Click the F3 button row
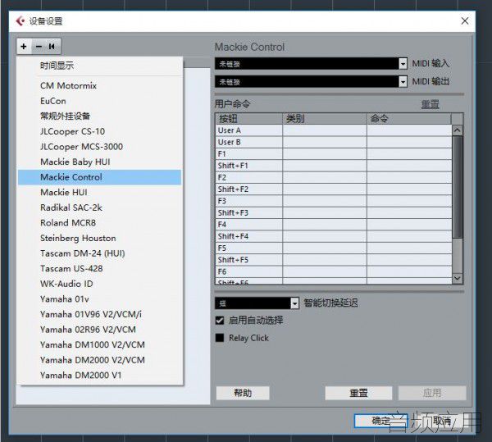 [334, 201]
